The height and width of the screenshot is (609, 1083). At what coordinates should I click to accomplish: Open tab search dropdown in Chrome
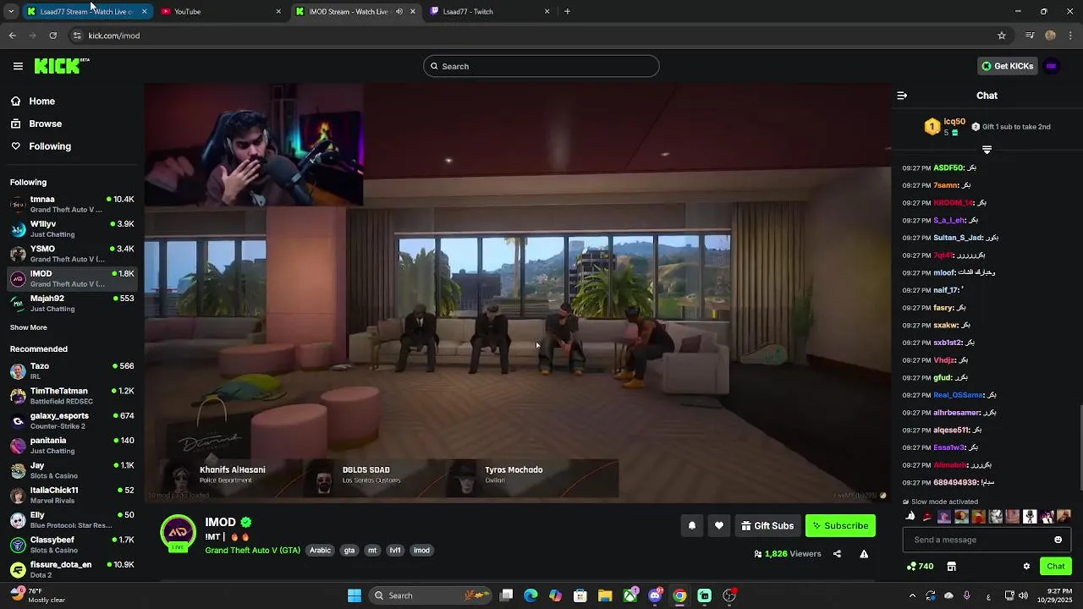tap(10, 12)
